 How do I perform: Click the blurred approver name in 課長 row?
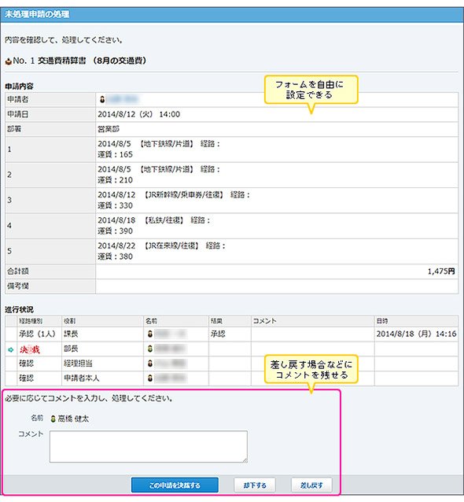(x=170, y=334)
